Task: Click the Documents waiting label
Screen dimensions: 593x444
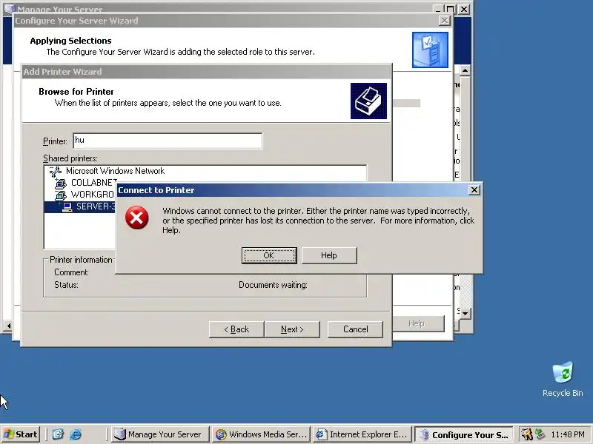Action: (x=273, y=285)
